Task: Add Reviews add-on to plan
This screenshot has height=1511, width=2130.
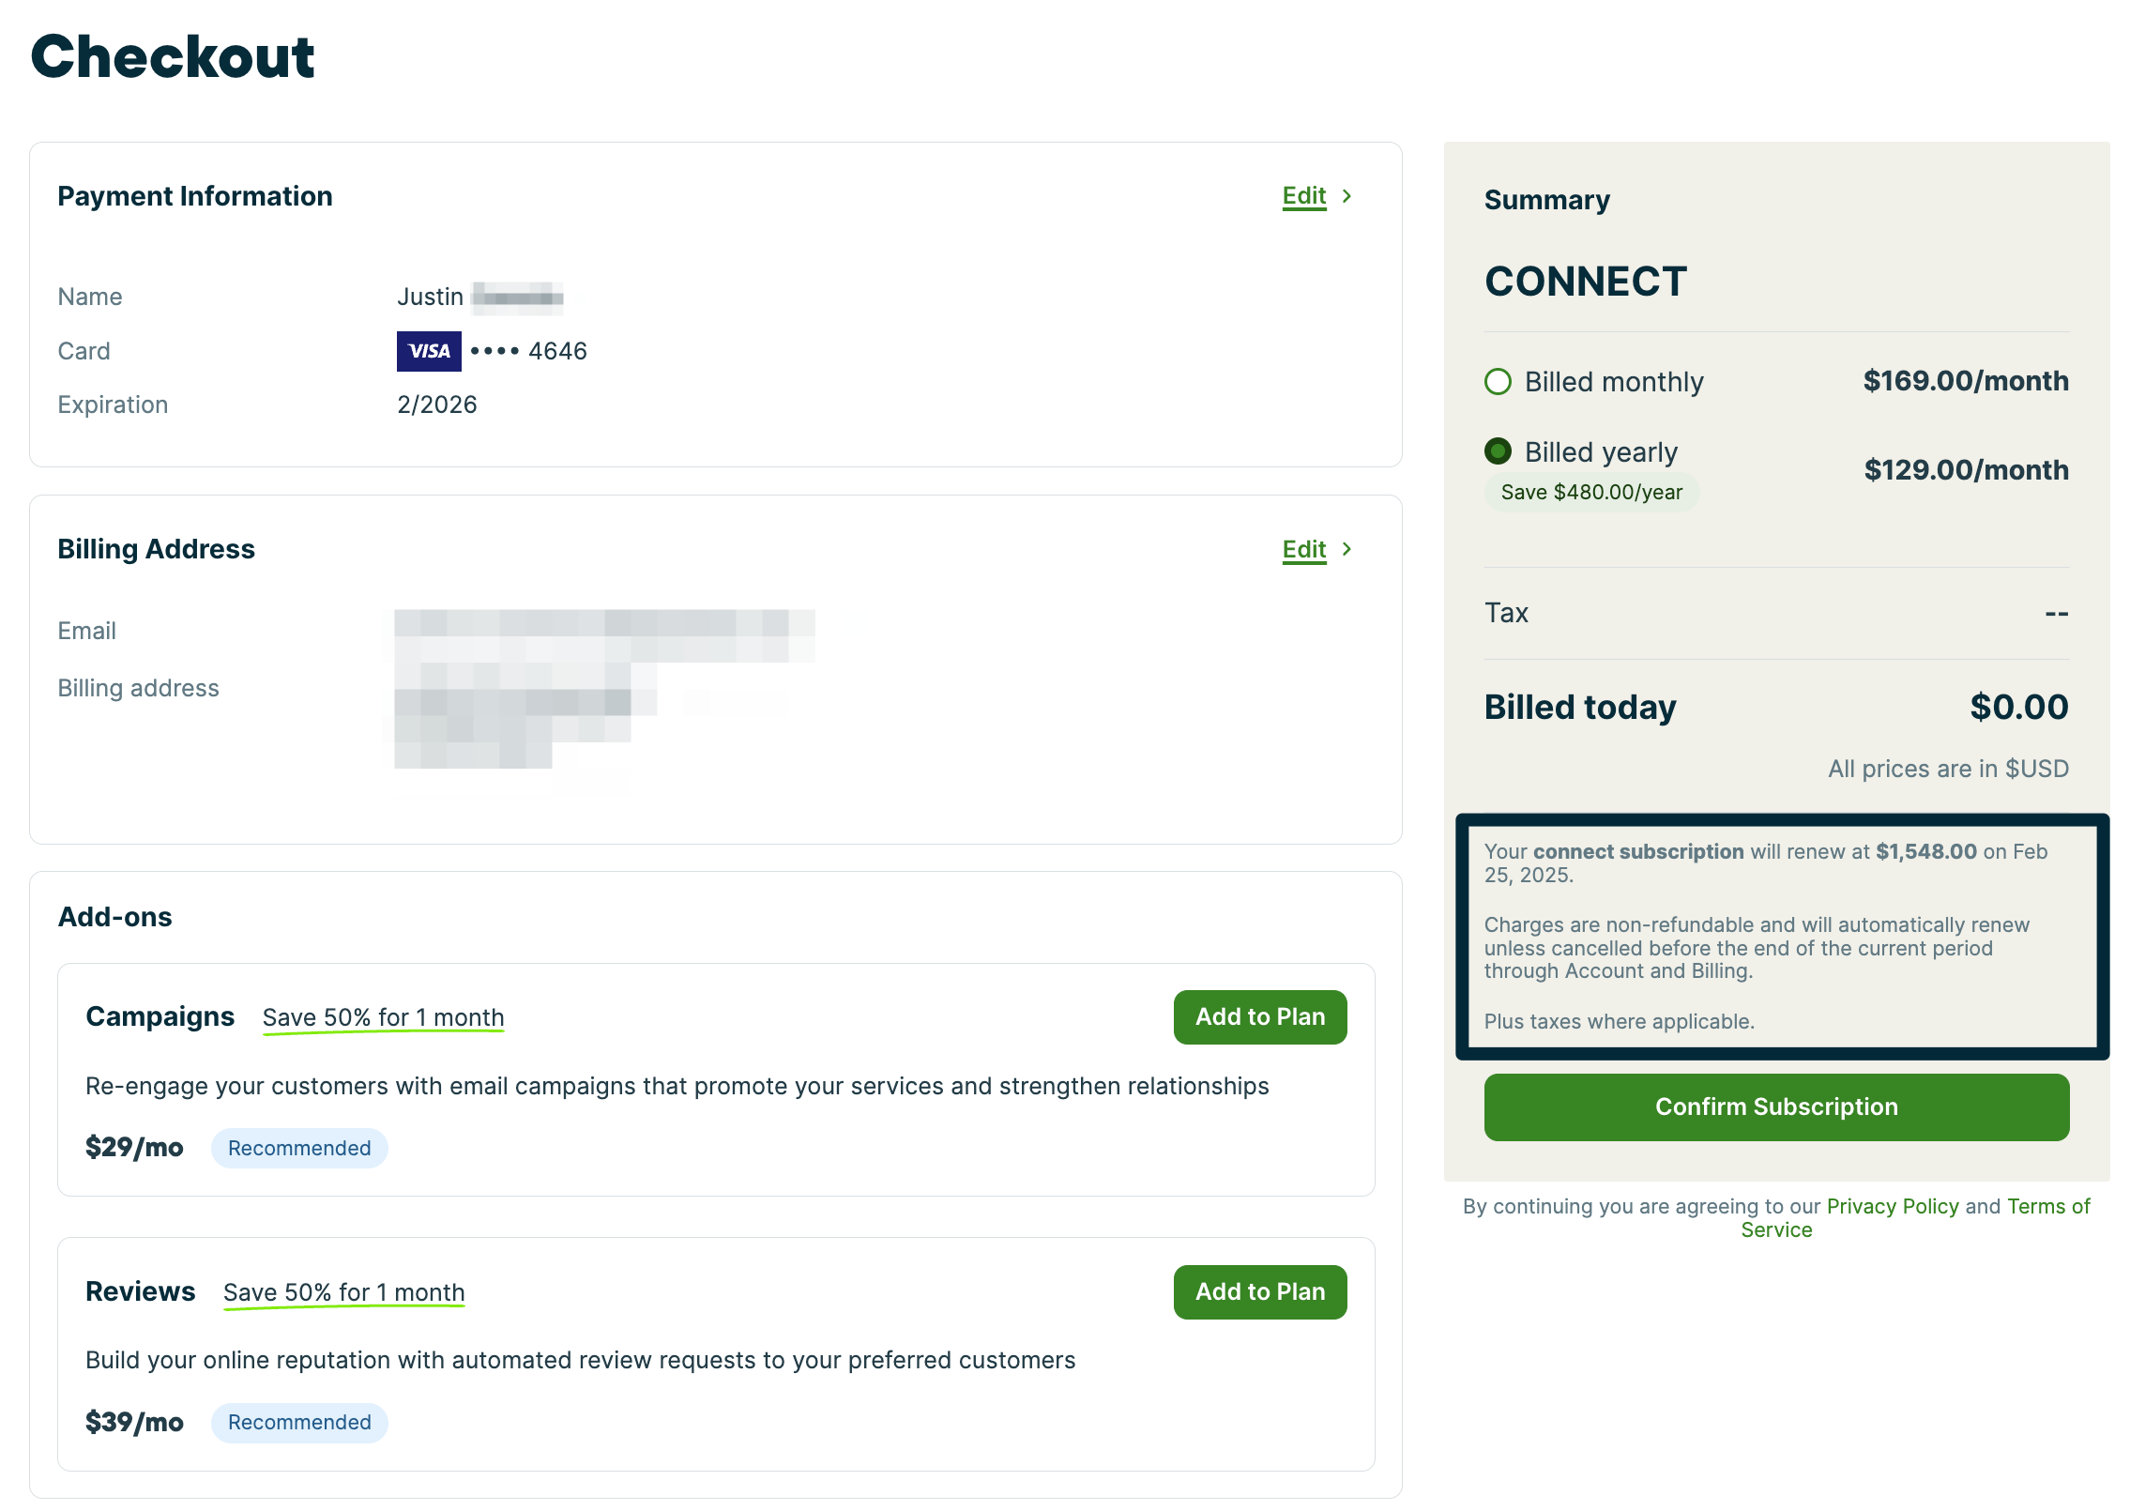Action: (x=1259, y=1292)
